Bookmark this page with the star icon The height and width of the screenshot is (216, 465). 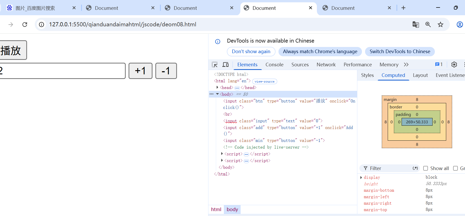point(441,25)
